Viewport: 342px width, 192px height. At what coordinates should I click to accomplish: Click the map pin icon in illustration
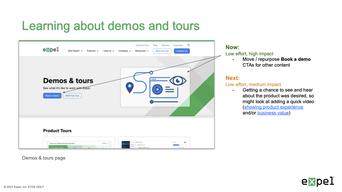[130, 87]
